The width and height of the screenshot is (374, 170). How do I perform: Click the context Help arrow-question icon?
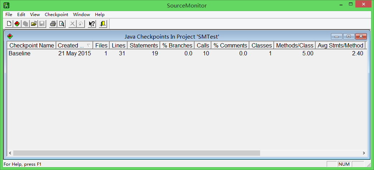pyautogui.click(x=92, y=24)
